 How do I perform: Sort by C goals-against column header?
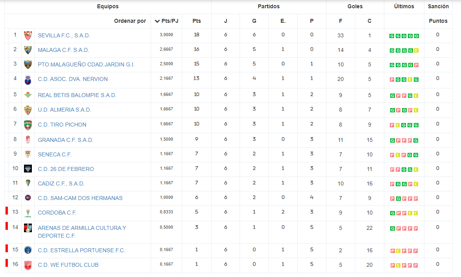point(369,21)
